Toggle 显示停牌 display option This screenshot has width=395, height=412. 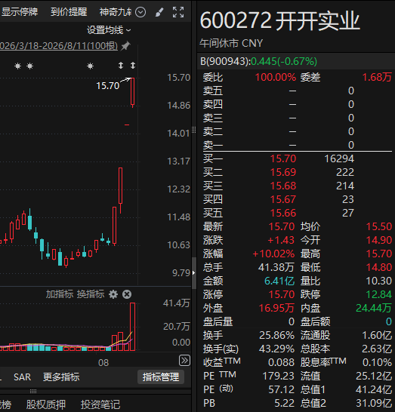coord(20,12)
